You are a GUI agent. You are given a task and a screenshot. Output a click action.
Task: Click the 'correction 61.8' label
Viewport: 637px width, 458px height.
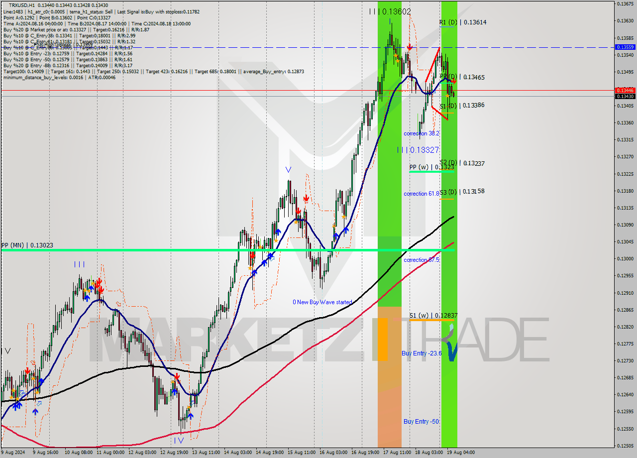point(422,194)
